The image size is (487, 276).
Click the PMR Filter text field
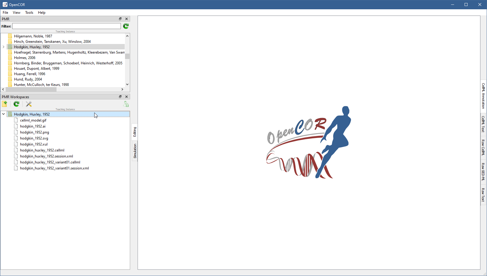coord(66,26)
